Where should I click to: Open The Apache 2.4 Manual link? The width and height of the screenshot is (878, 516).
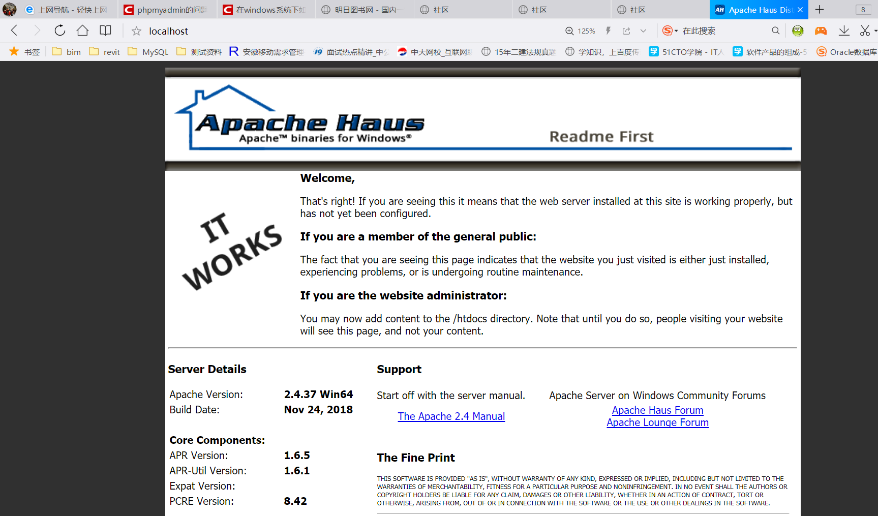click(x=451, y=416)
